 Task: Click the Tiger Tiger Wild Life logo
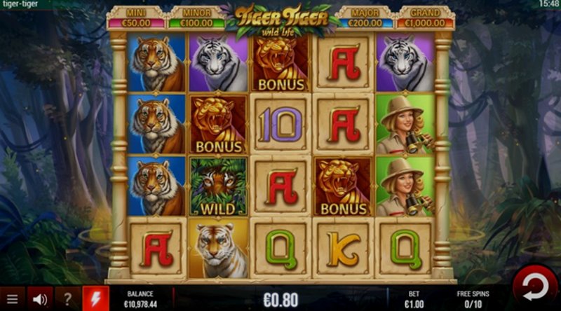pos(281,20)
